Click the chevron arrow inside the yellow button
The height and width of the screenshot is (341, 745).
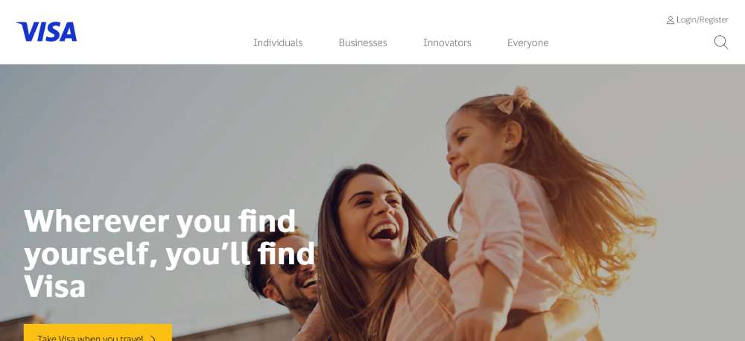point(153,338)
